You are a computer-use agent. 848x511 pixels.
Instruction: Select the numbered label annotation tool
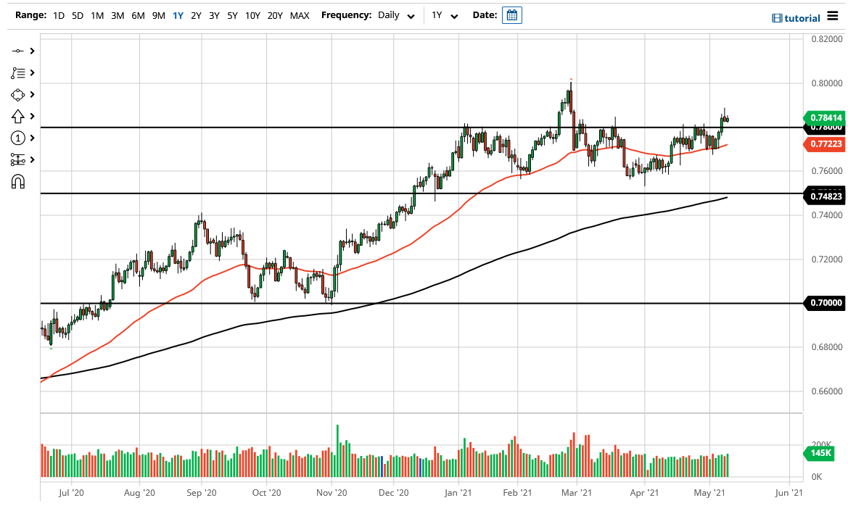19,138
